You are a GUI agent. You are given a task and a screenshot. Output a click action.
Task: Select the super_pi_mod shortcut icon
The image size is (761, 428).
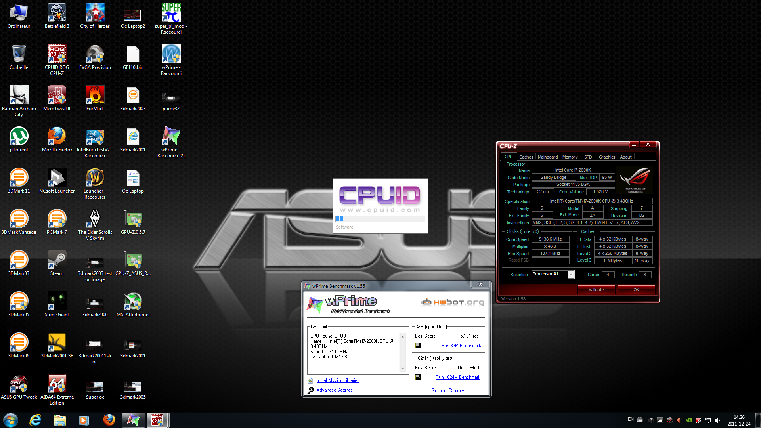pyautogui.click(x=171, y=18)
